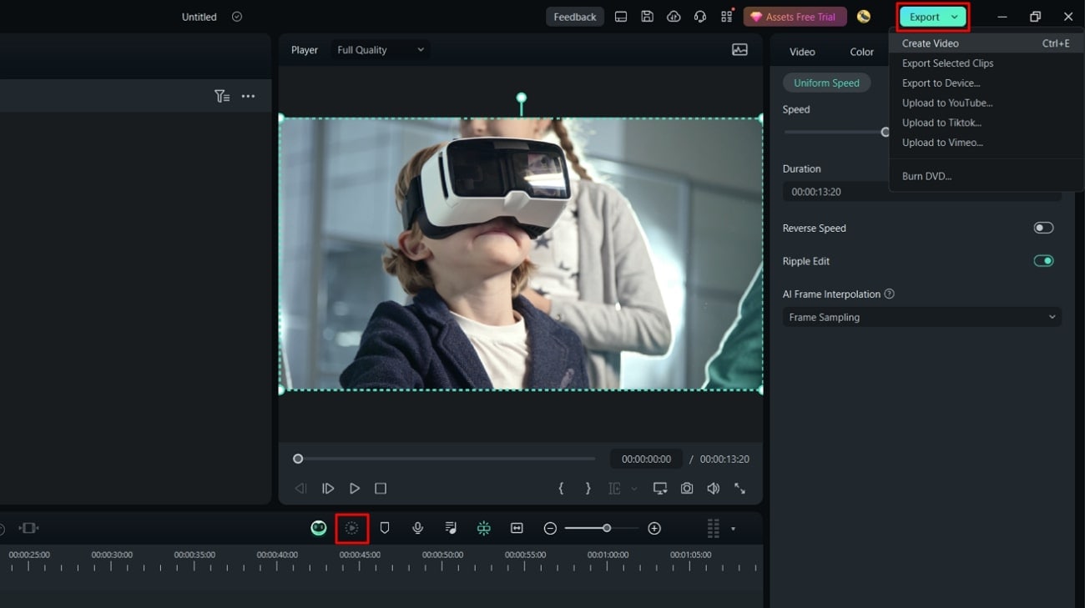The height and width of the screenshot is (608, 1085).
Task: Click the AI Frame Interpolation help icon
Action: 889,294
